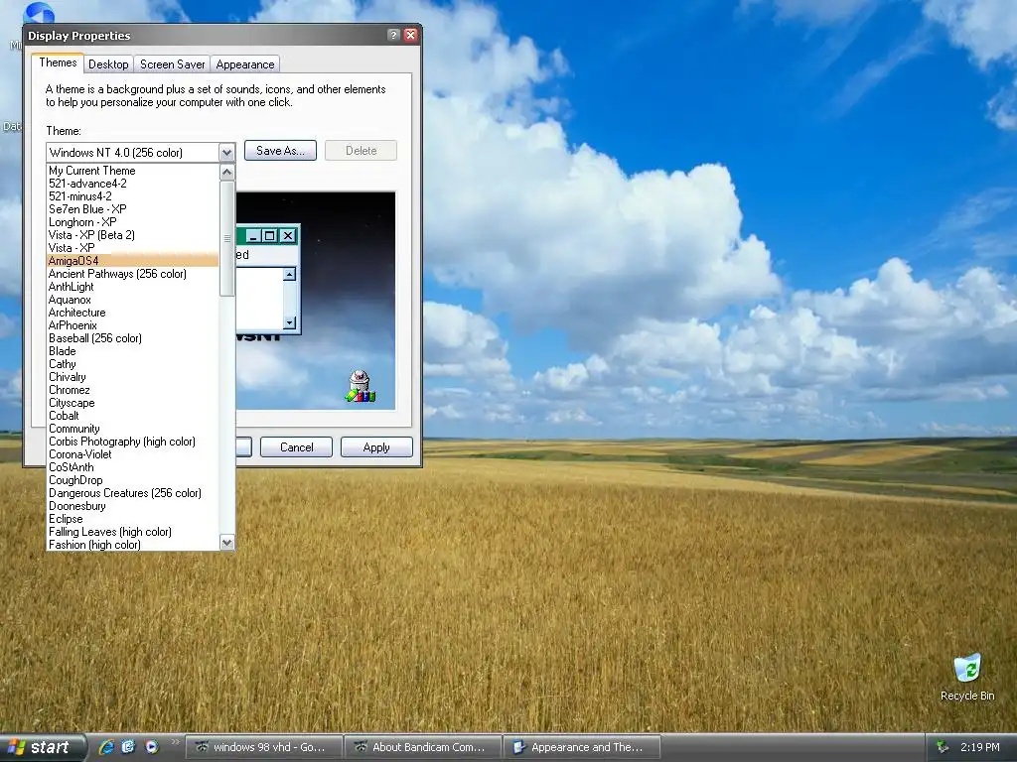
Task: Switch to the Screen Saver tab
Action: [172, 64]
